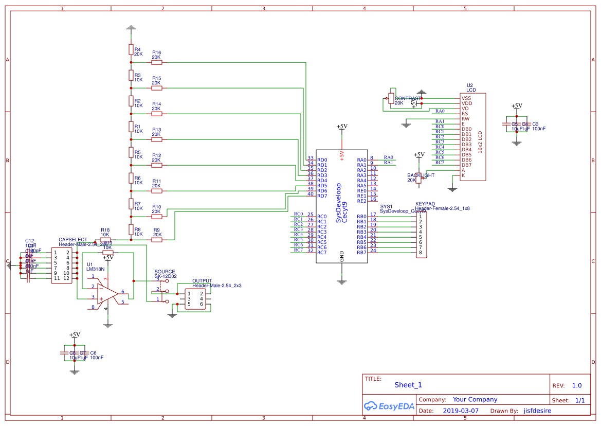Select the ground symbol below the microcontroller
This screenshot has height=426, width=601.
(341, 280)
